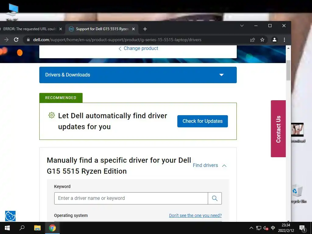This screenshot has width=312, height=234.
Task: Click Check for Updates button
Action: pos(202,121)
